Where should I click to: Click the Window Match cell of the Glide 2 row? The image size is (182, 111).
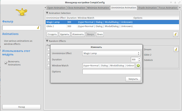tap(105, 26)
